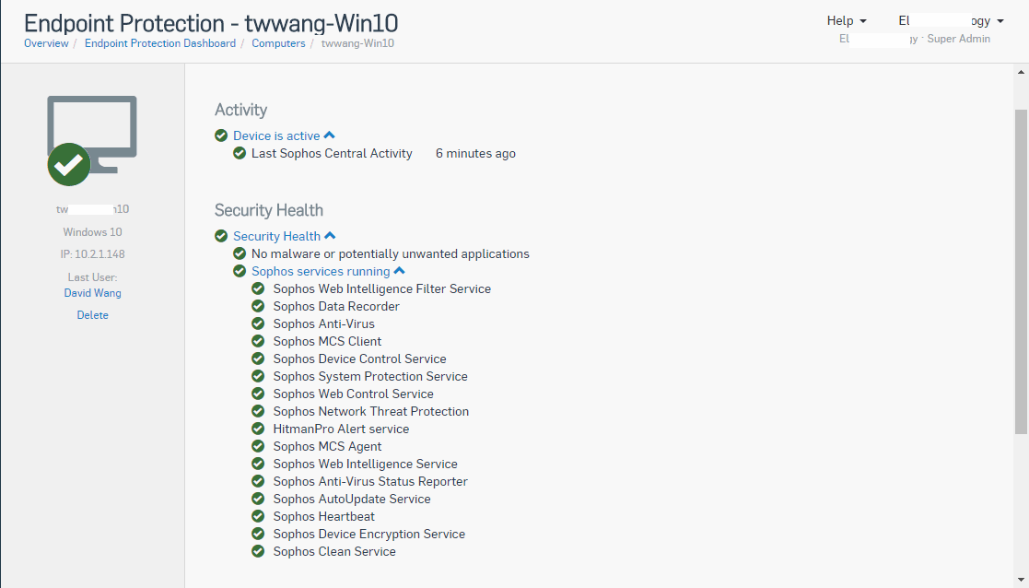Open Endpoint Protection Dashboard breadcrumb

pos(160,43)
